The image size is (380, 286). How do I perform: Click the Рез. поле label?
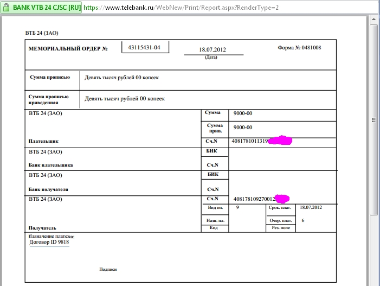pyautogui.click(x=281, y=228)
